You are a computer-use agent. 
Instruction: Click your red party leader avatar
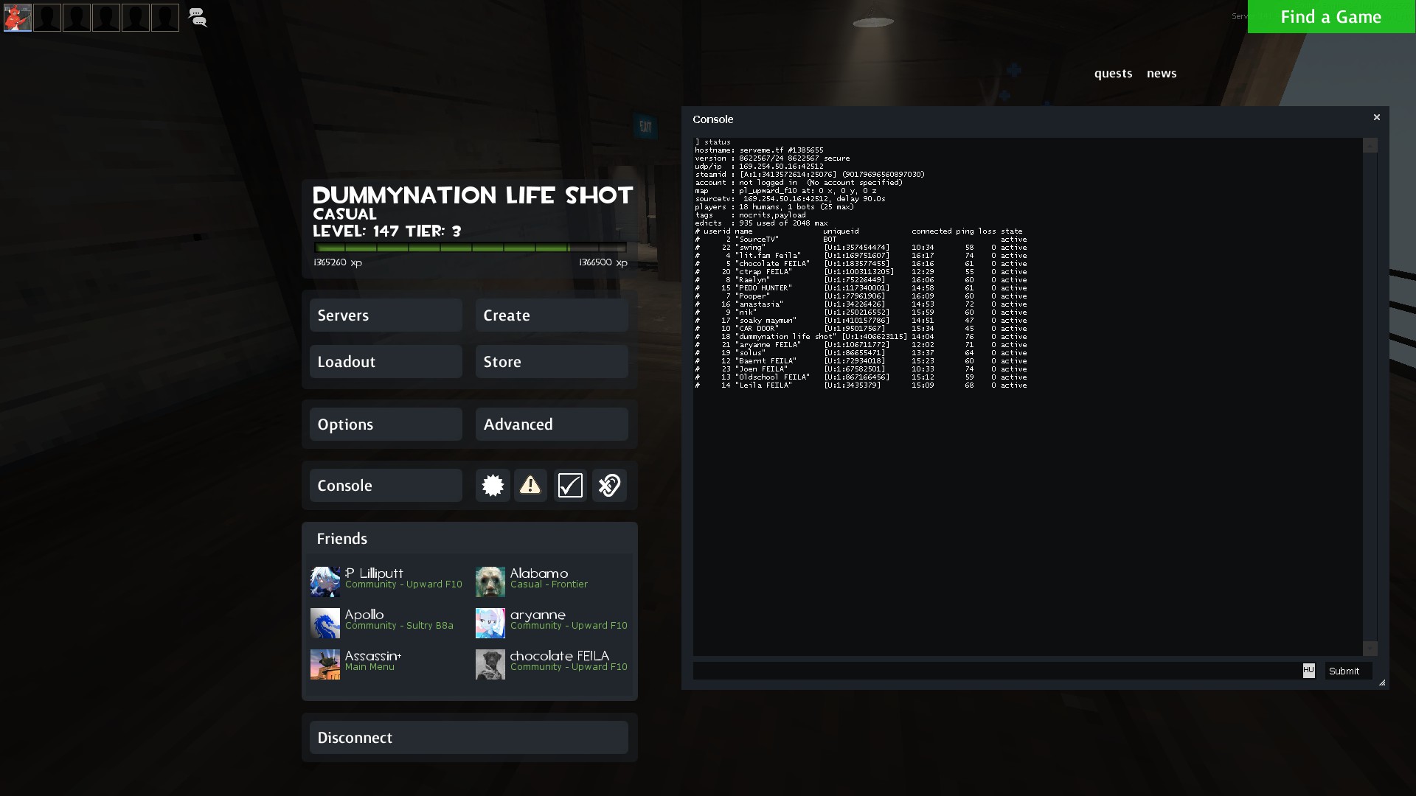coord(18,18)
